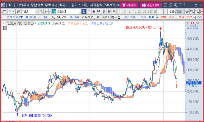This screenshot has height=122, width=204.
Task: Click the 239.7500 current price value
Action: 13,17
